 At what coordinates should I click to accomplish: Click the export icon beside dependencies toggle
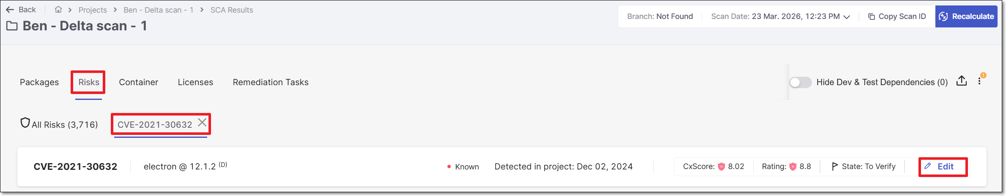pos(962,81)
